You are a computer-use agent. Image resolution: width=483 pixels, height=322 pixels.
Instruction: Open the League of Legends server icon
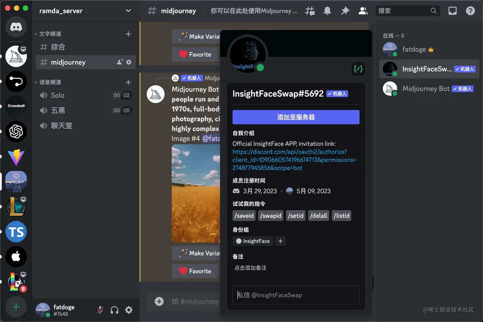click(x=16, y=207)
